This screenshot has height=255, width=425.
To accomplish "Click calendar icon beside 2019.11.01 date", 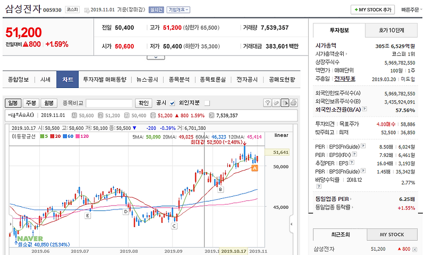I will pos(87,10).
